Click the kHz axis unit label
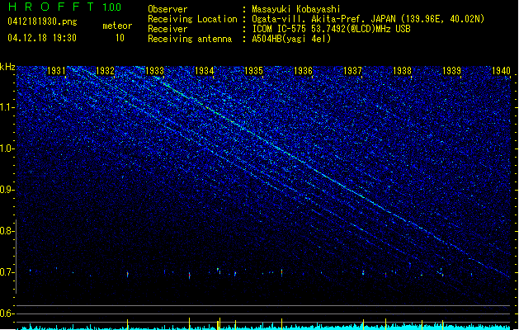The width and height of the screenshot is (519, 330). click(x=7, y=67)
